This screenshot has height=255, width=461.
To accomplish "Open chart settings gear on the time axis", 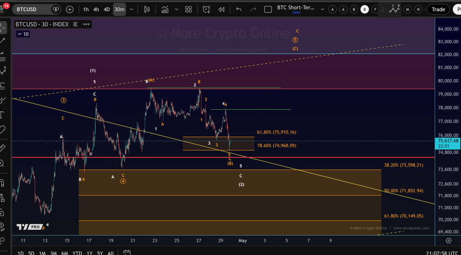I will coord(448,241).
